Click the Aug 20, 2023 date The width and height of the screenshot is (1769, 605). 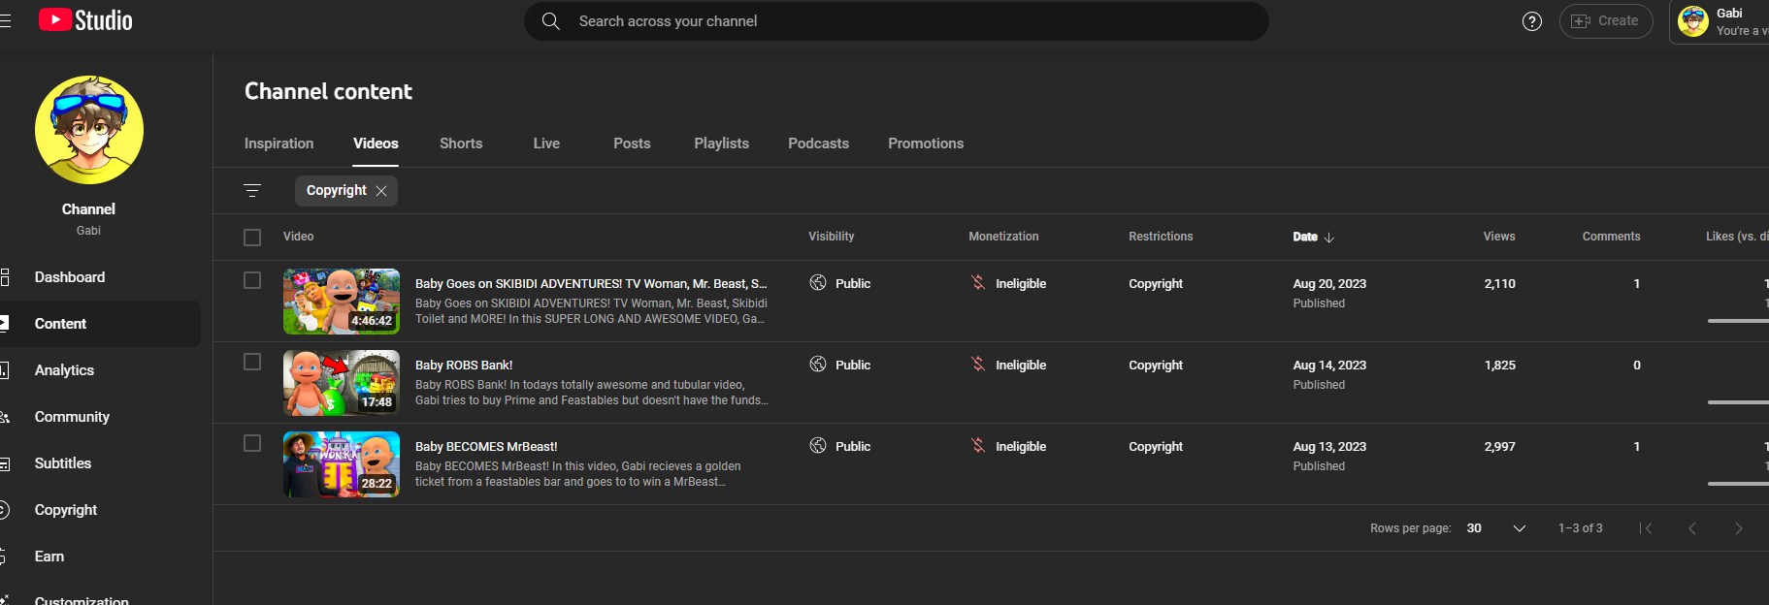click(1329, 284)
